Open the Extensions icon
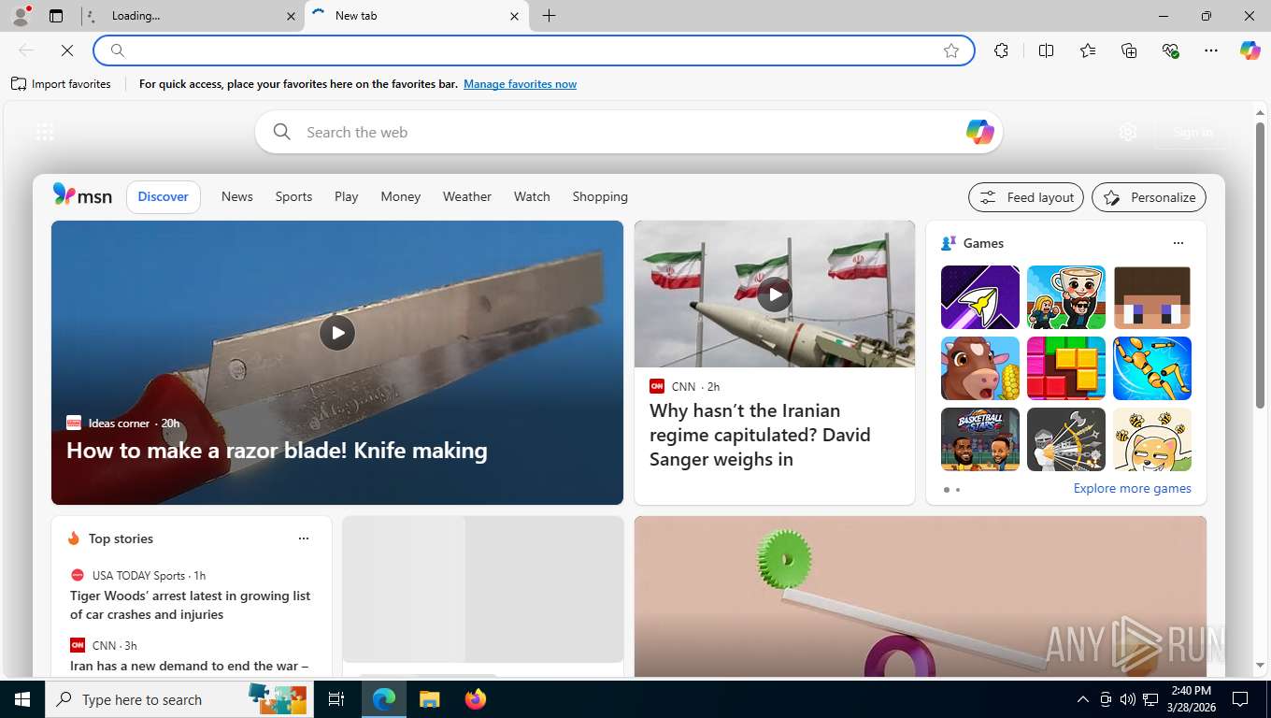 click(x=1002, y=50)
